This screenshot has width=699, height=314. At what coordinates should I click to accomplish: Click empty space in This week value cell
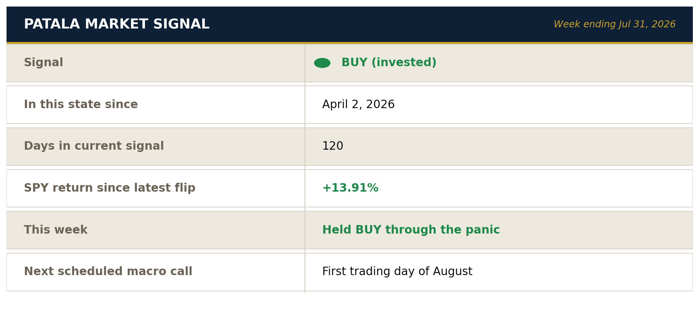[596, 230]
